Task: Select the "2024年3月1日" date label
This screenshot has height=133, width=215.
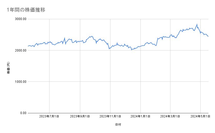Action: point(170,117)
